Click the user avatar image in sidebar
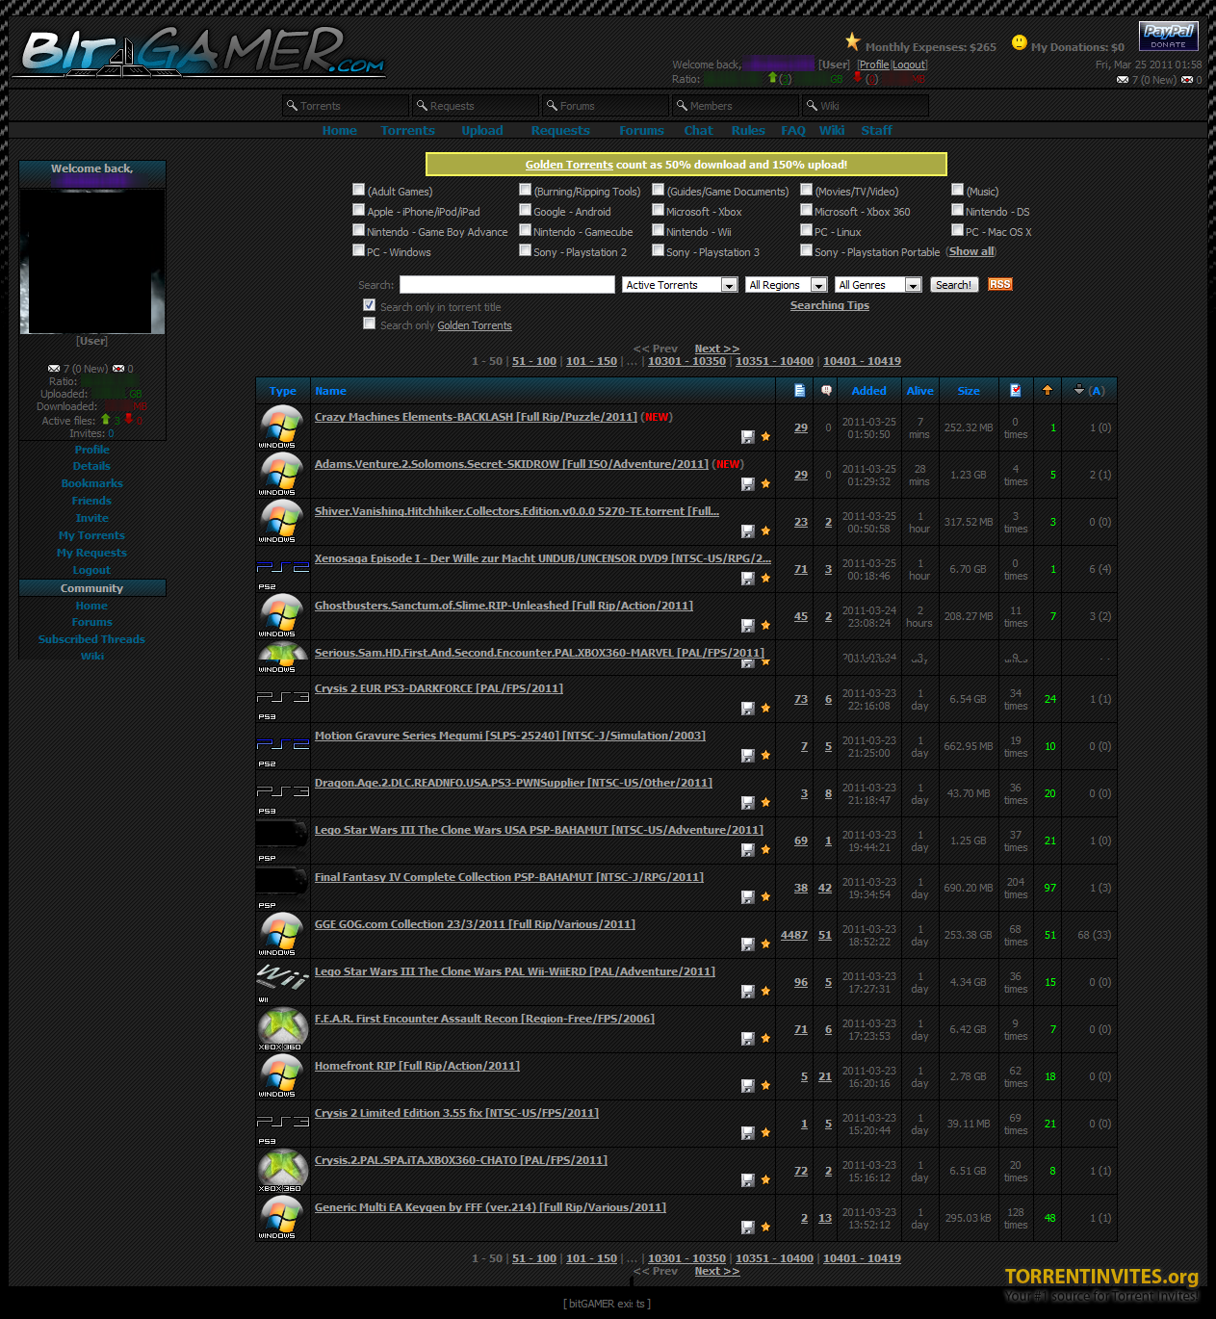Viewport: 1216px width, 1319px height. click(92, 260)
